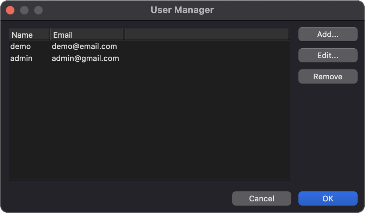Click the divider right of the Email header
The width and height of the screenshot is (365, 213).
pos(125,35)
